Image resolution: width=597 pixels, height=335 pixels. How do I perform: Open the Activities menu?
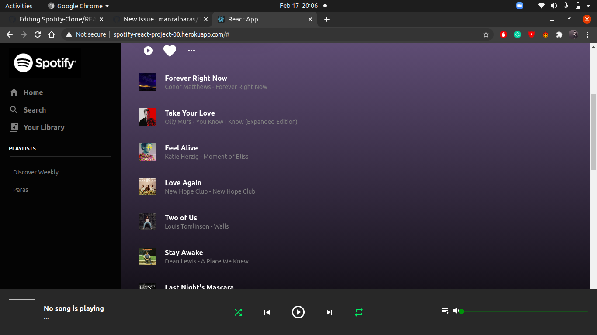pos(19,6)
